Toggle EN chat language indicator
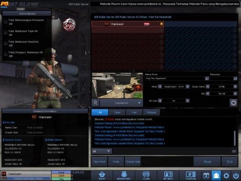The width and height of the screenshot is (241, 181). (234, 151)
